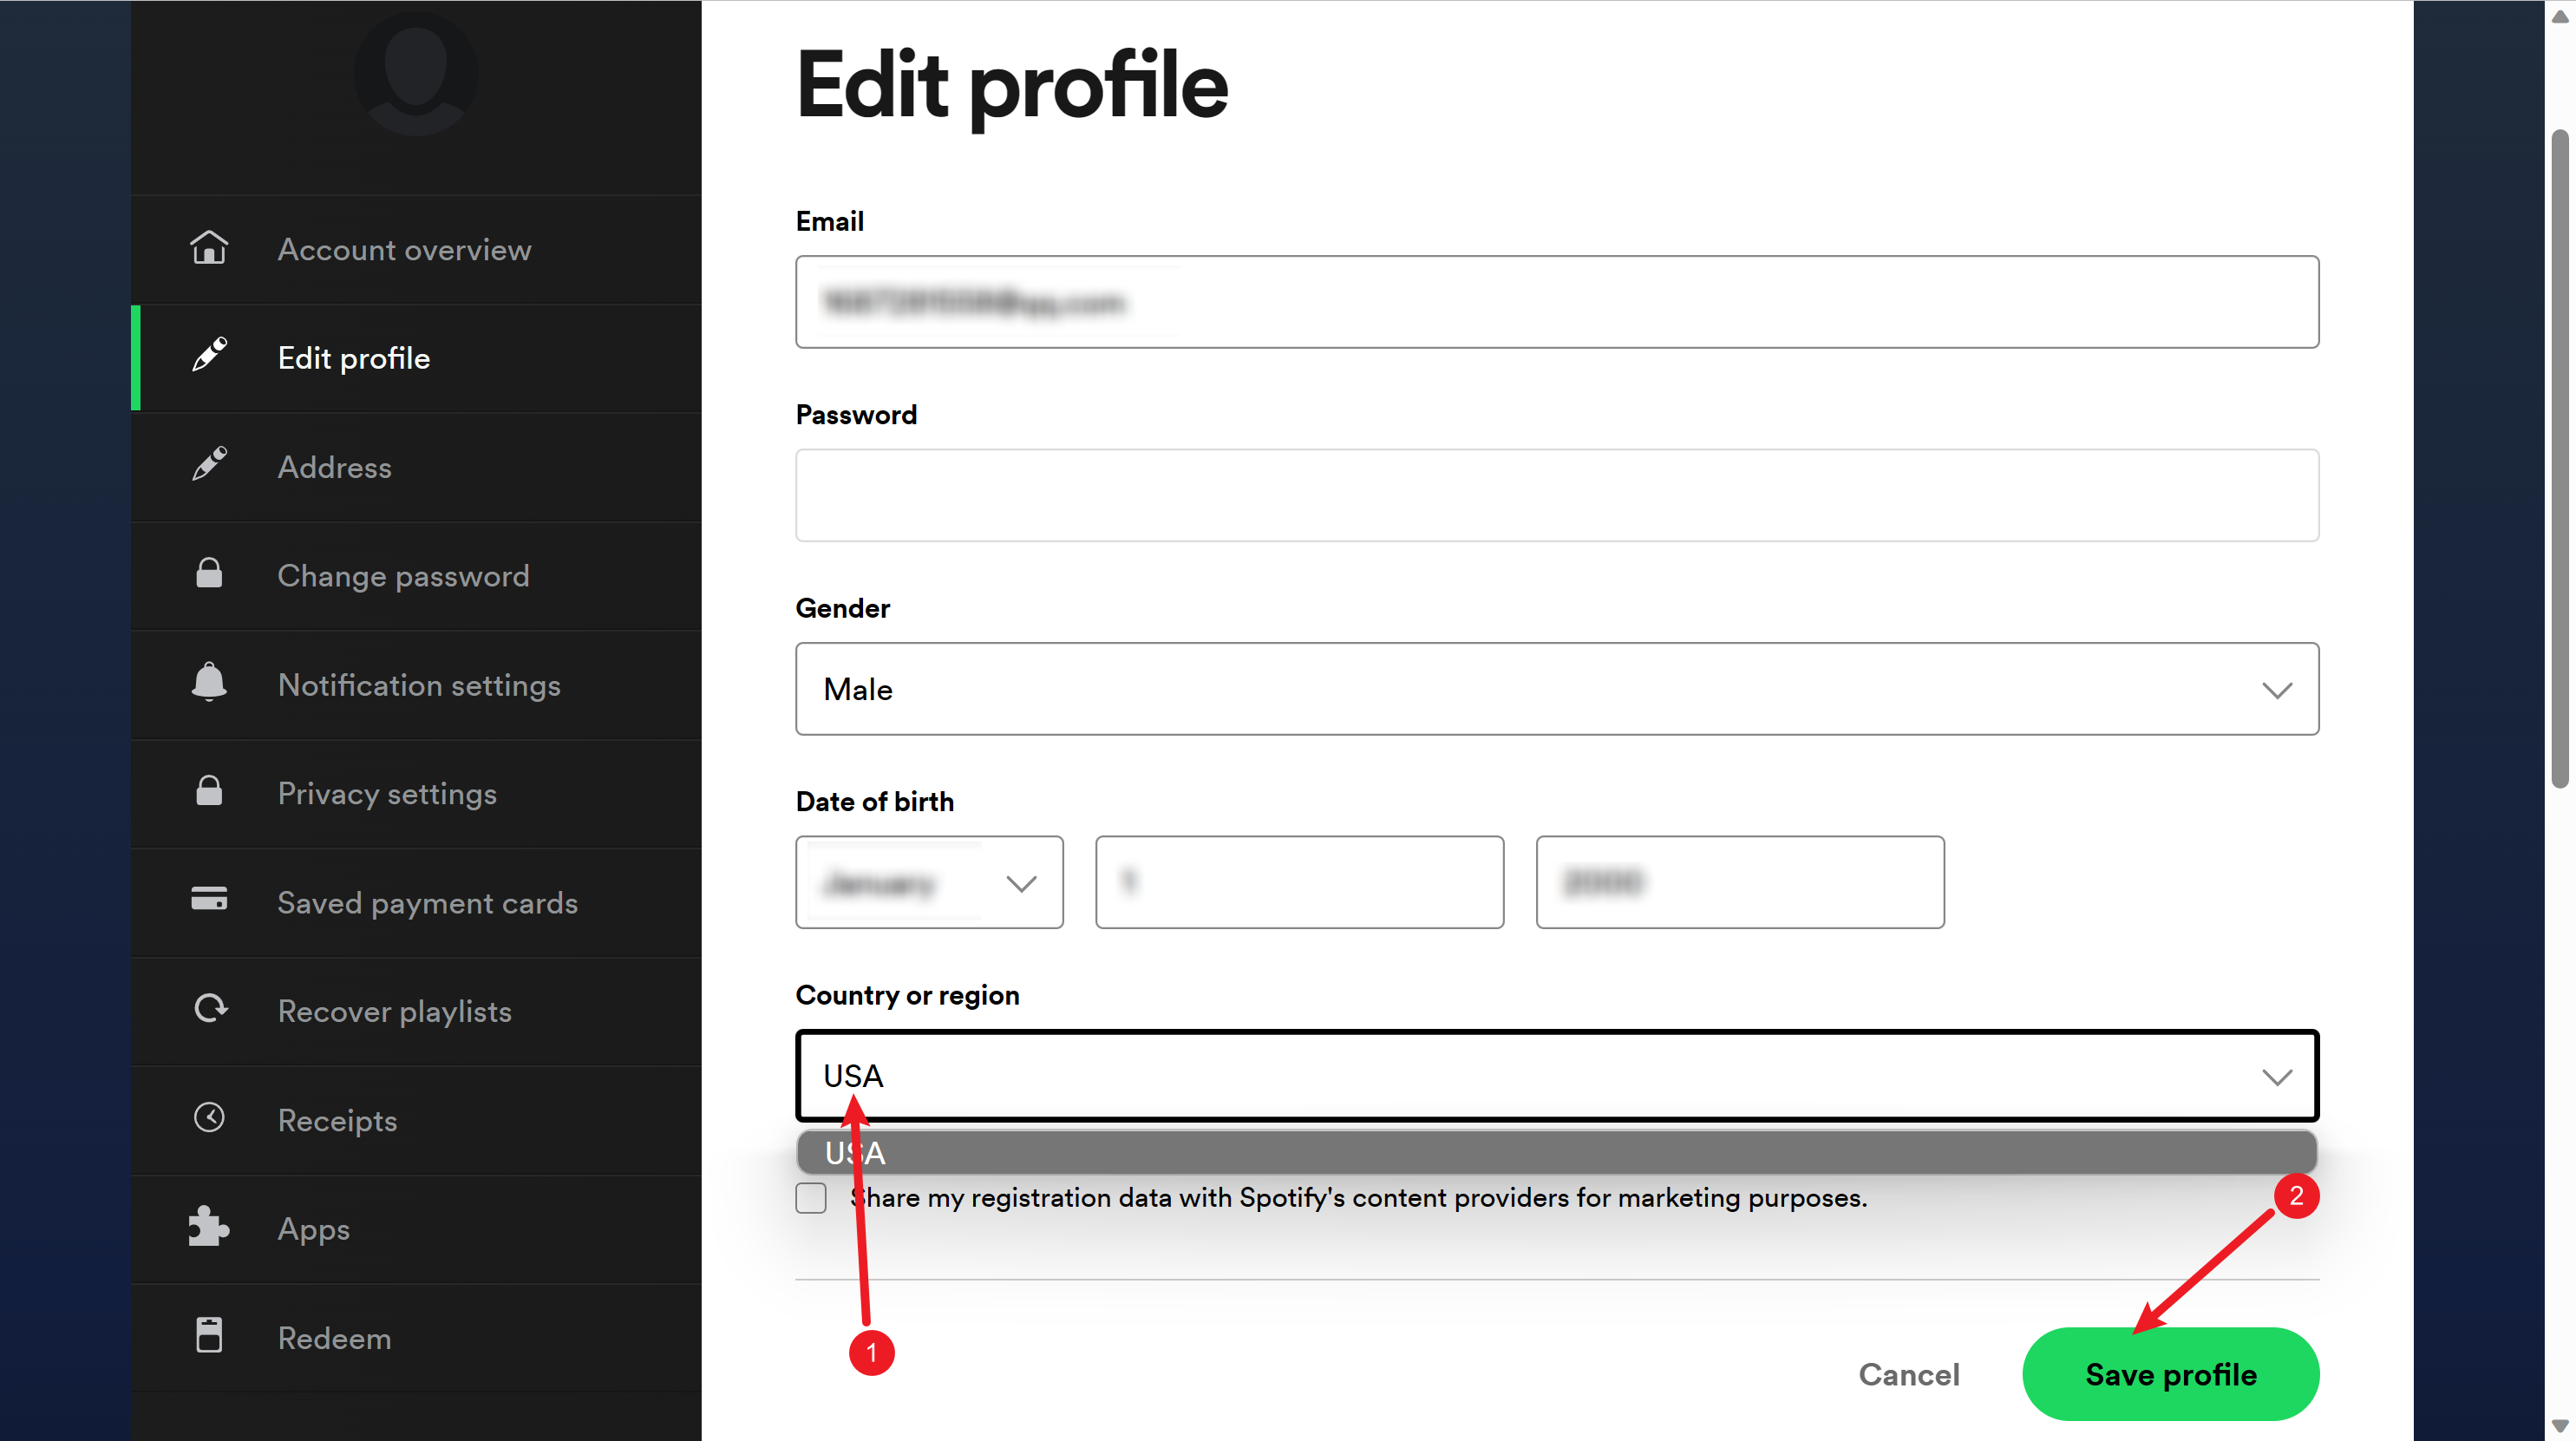Image resolution: width=2576 pixels, height=1441 pixels.
Task: Click the pencil icon next to Address
Action: pos(209,465)
